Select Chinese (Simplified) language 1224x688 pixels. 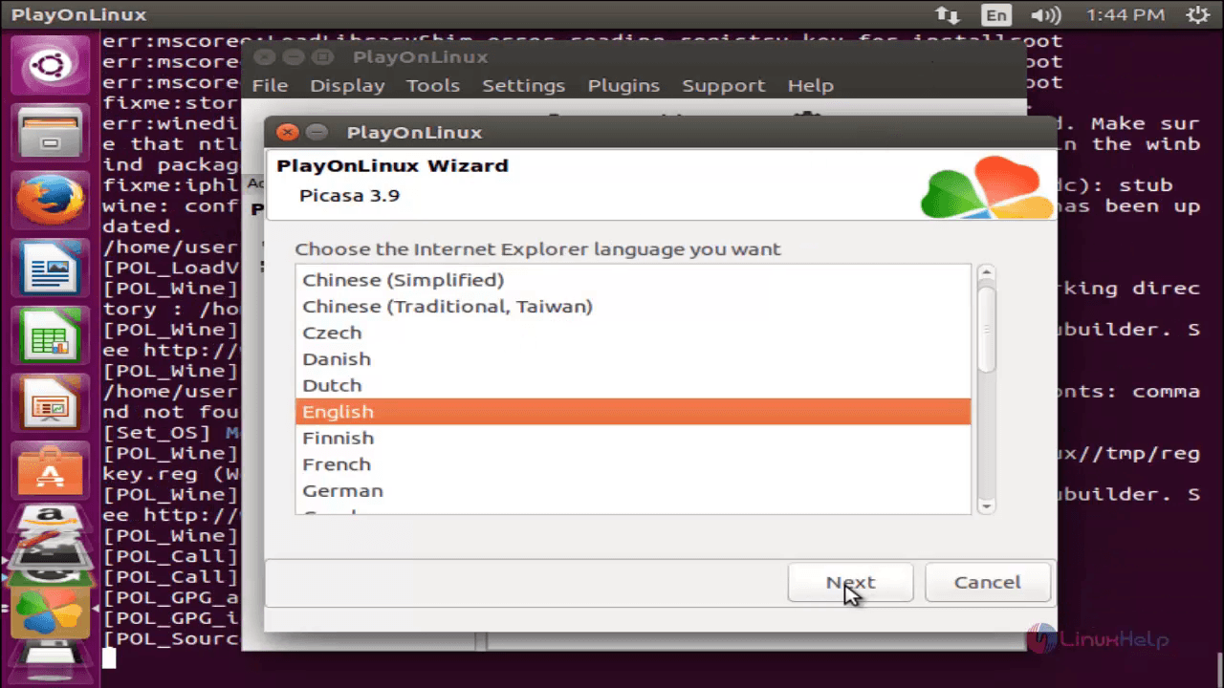[x=633, y=280]
